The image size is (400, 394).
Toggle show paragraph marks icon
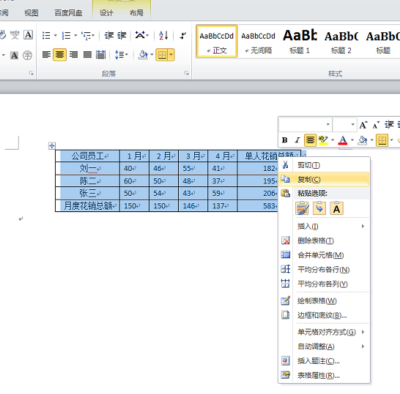[x=183, y=35]
